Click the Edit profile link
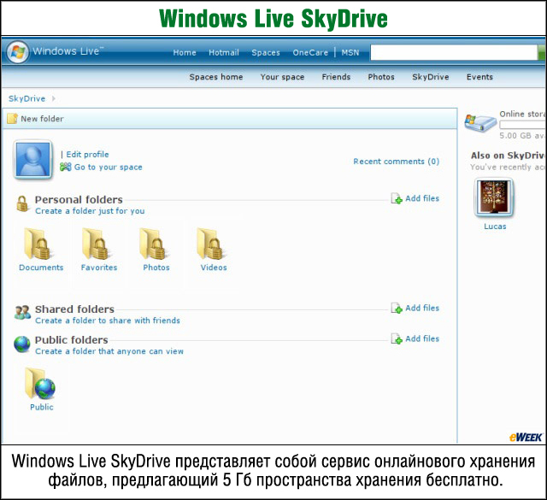Image resolution: width=547 pixels, height=500 pixels. coord(87,155)
